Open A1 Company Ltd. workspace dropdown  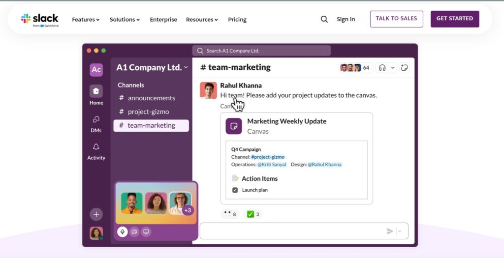pos(152,67)
